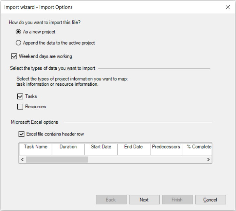Click the Next button
This screenshot has width=236, height=211.
click(144, 200)
